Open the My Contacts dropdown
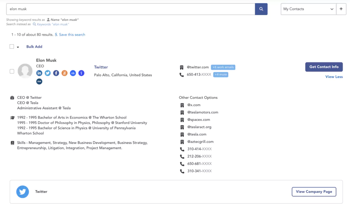The height and width of the screenshot is (207, 350). [x=308, y=9]
